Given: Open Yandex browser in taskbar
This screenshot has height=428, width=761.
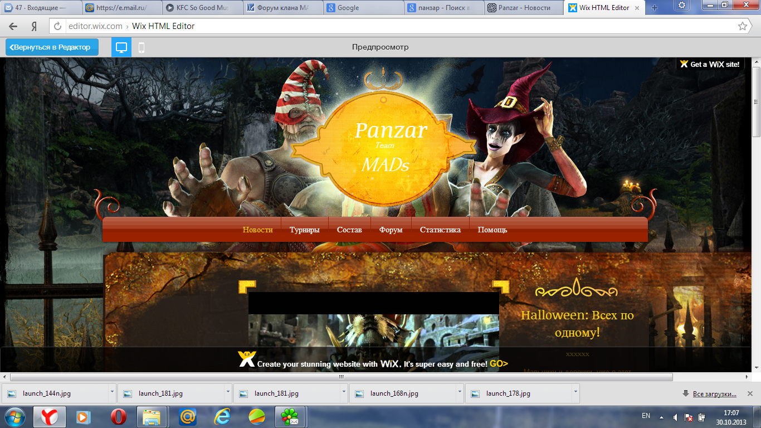Looking at the screenshot, I should pyautogui.click(x=49, y=417).
